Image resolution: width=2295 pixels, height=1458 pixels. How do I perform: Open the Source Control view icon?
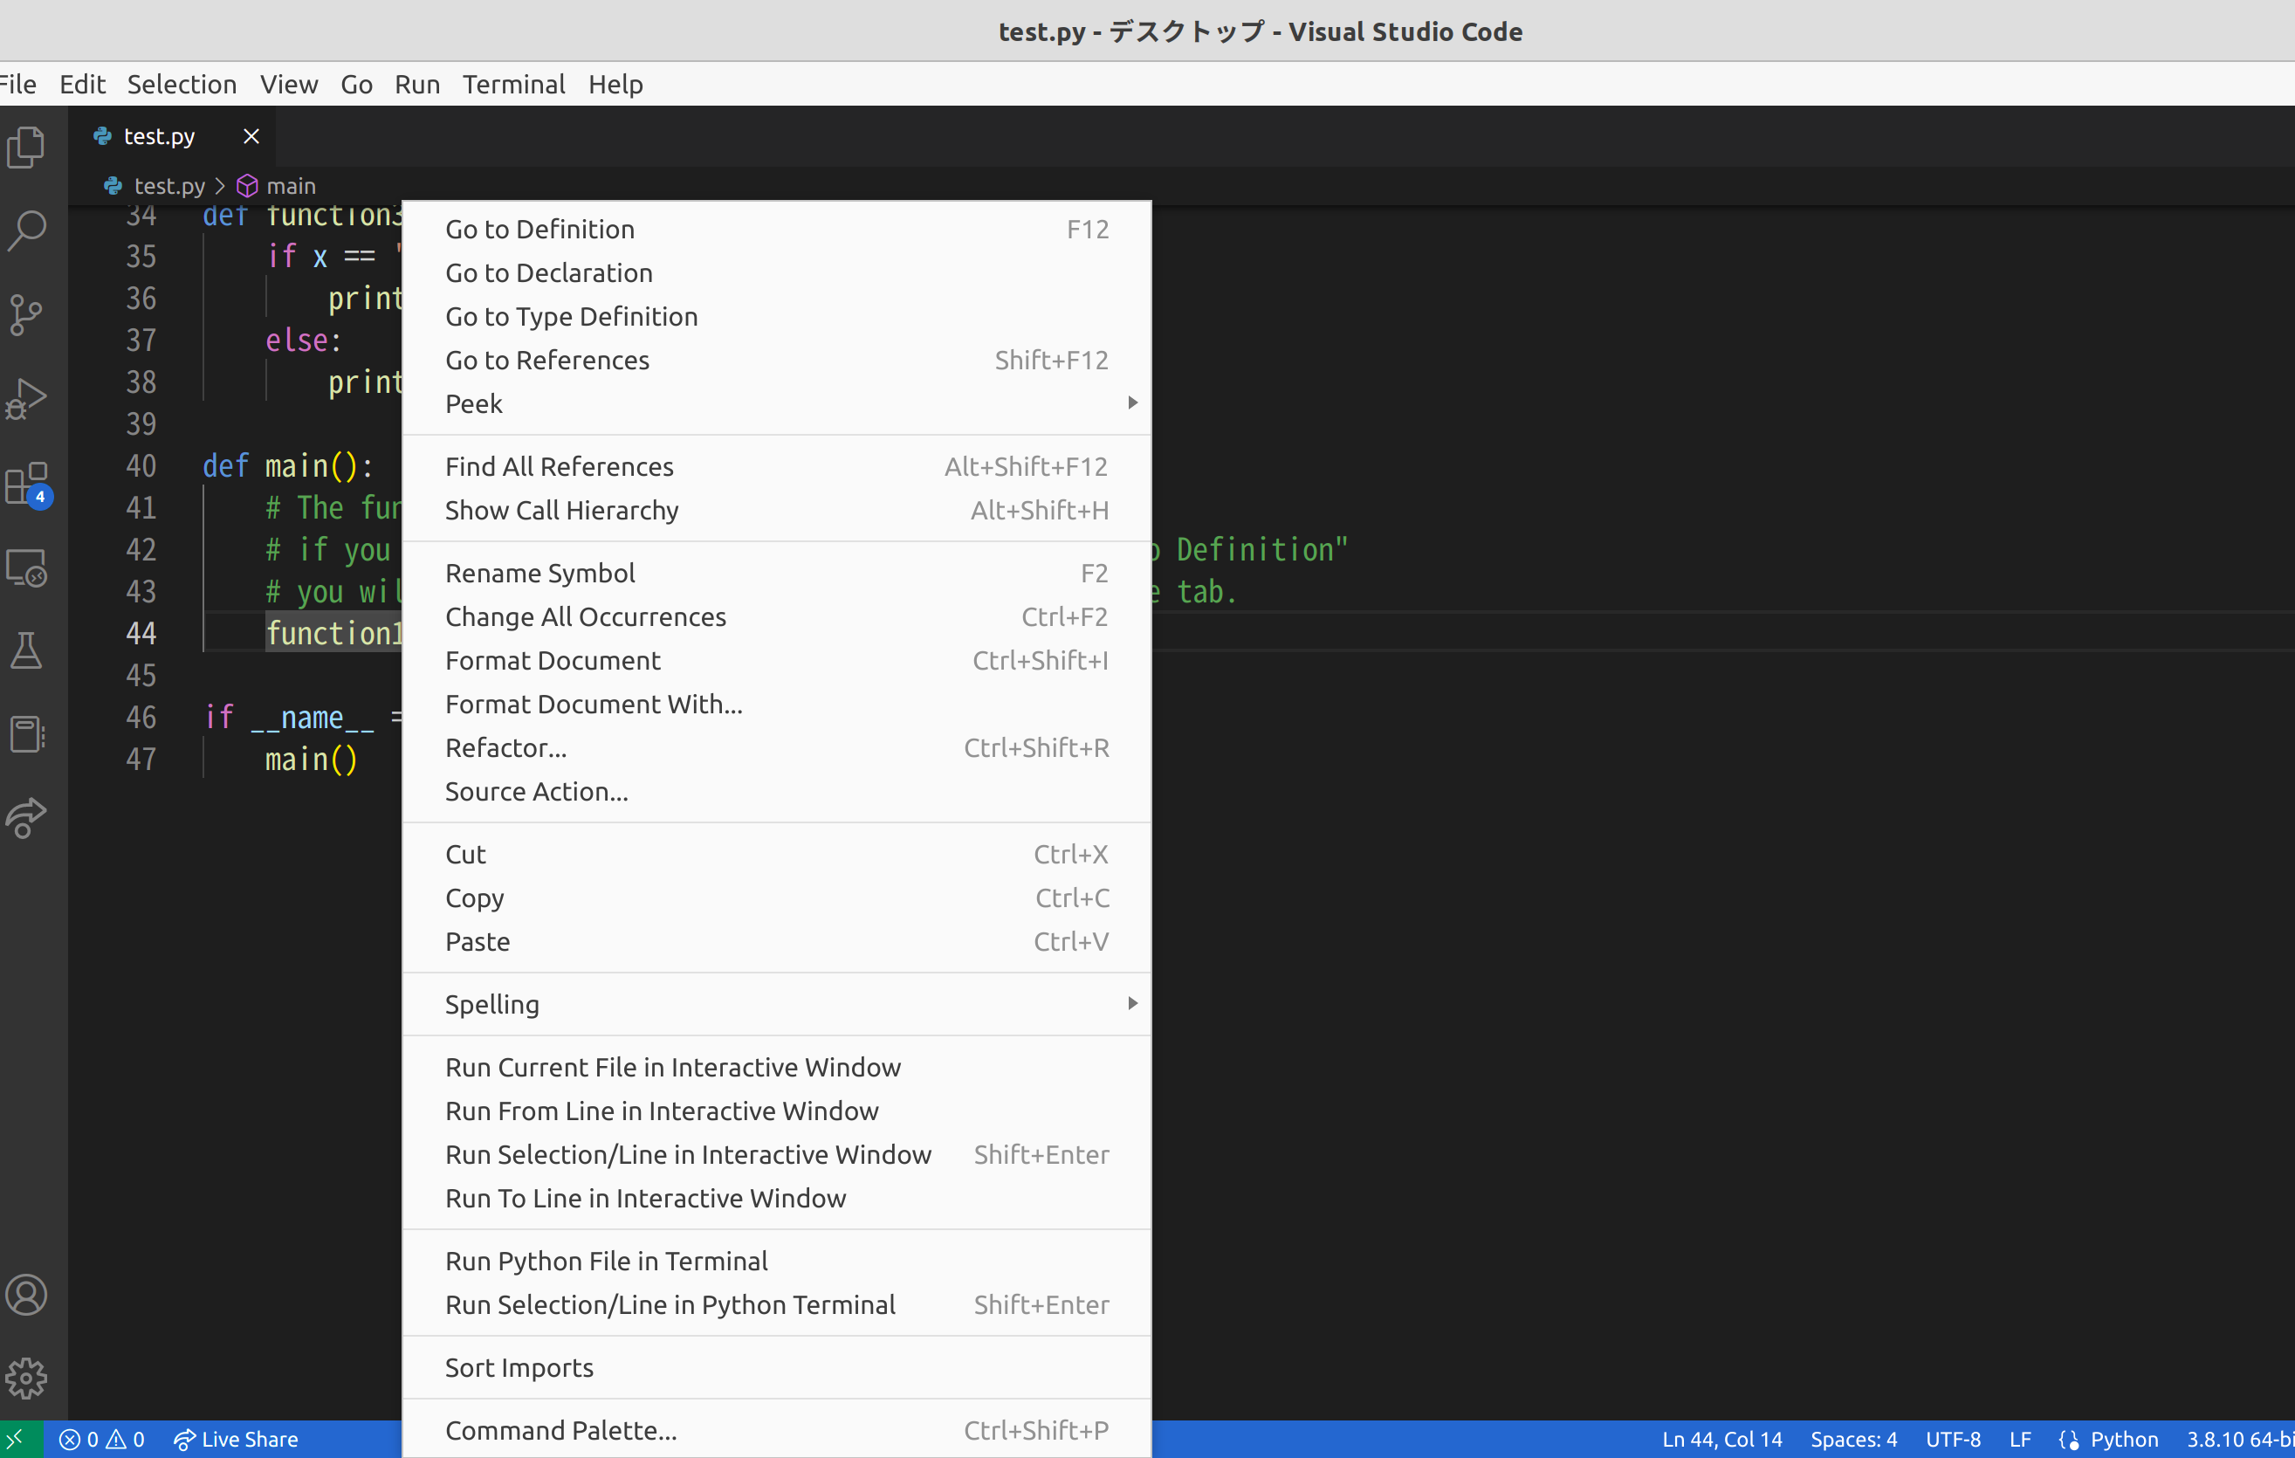click(x=27, y=314)
